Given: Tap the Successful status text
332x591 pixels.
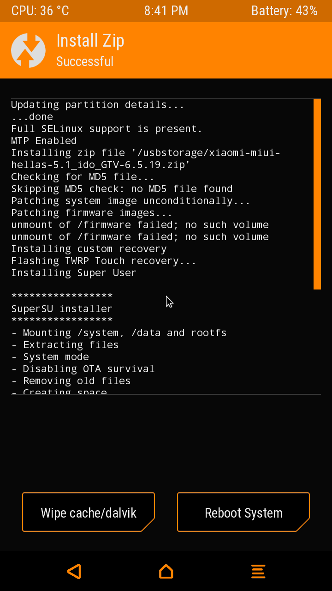Looking at the screenshot, I should pos(85,61).
